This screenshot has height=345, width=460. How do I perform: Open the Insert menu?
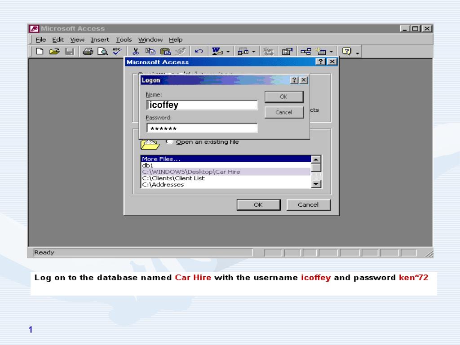(x=100, y=40)
